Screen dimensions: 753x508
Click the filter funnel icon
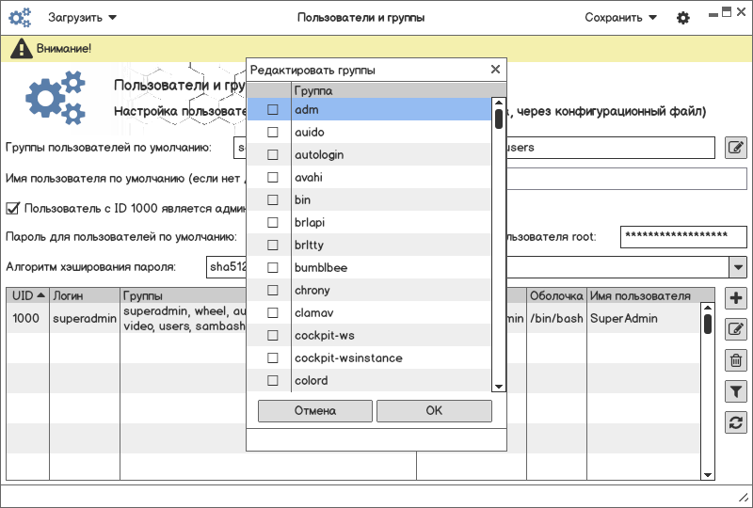(737, 391)
